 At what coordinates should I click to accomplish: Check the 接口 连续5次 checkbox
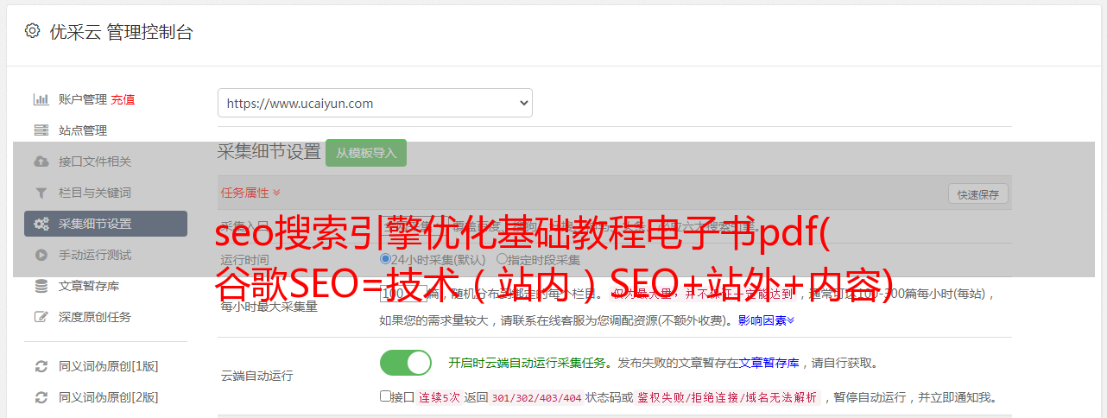click(x=385, y=396)
